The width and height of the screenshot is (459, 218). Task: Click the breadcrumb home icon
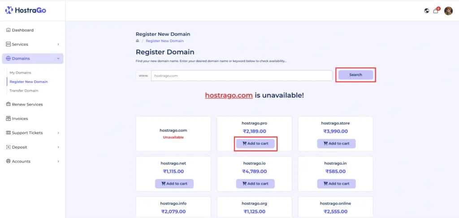[x=138, y=41]
